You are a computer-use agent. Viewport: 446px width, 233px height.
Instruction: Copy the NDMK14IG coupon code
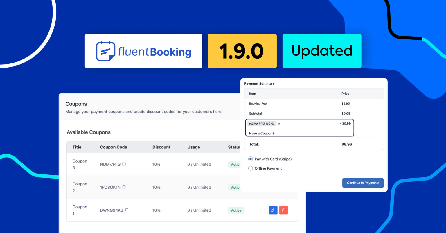click(124, 164)
